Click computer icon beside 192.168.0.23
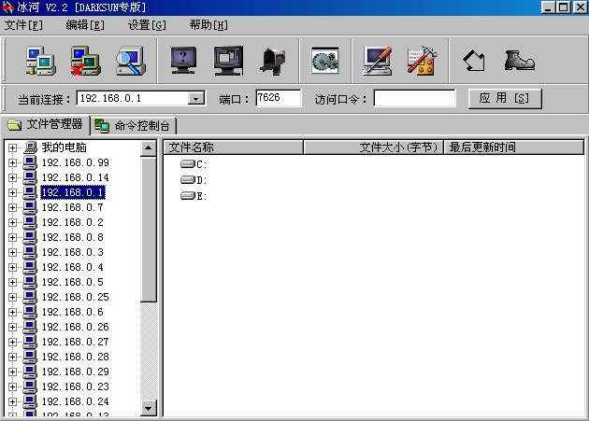This screenshot has height=421, width=589. click(30, 386)
